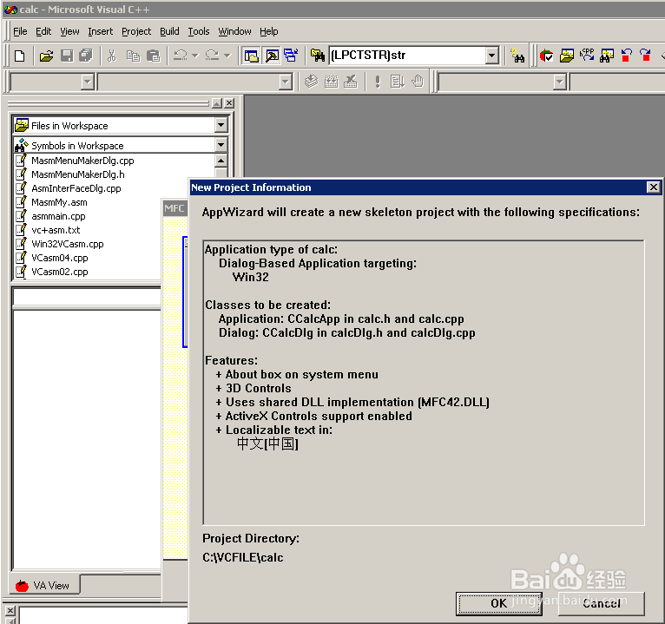Click the Copy icon in toolbar

point(133,56)
